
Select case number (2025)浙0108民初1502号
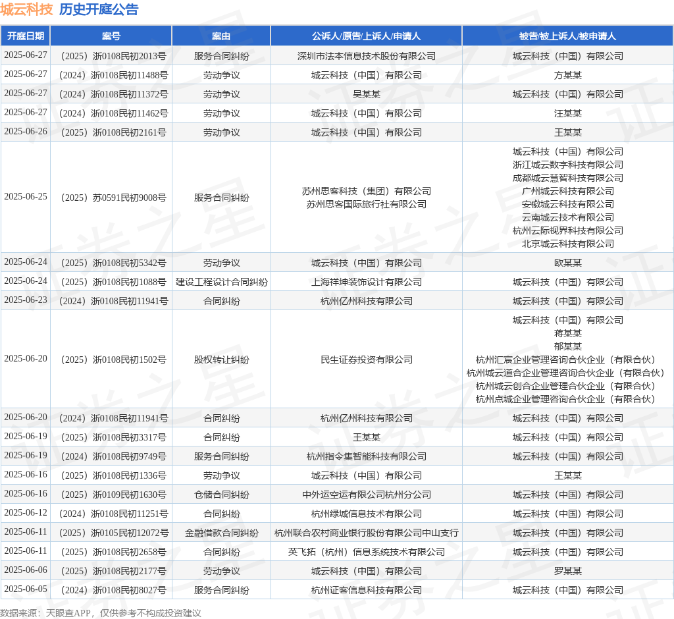click(111, 360)
